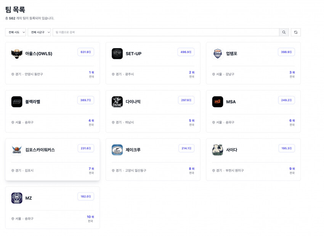Click the MSA team logo

coord(218,102)
